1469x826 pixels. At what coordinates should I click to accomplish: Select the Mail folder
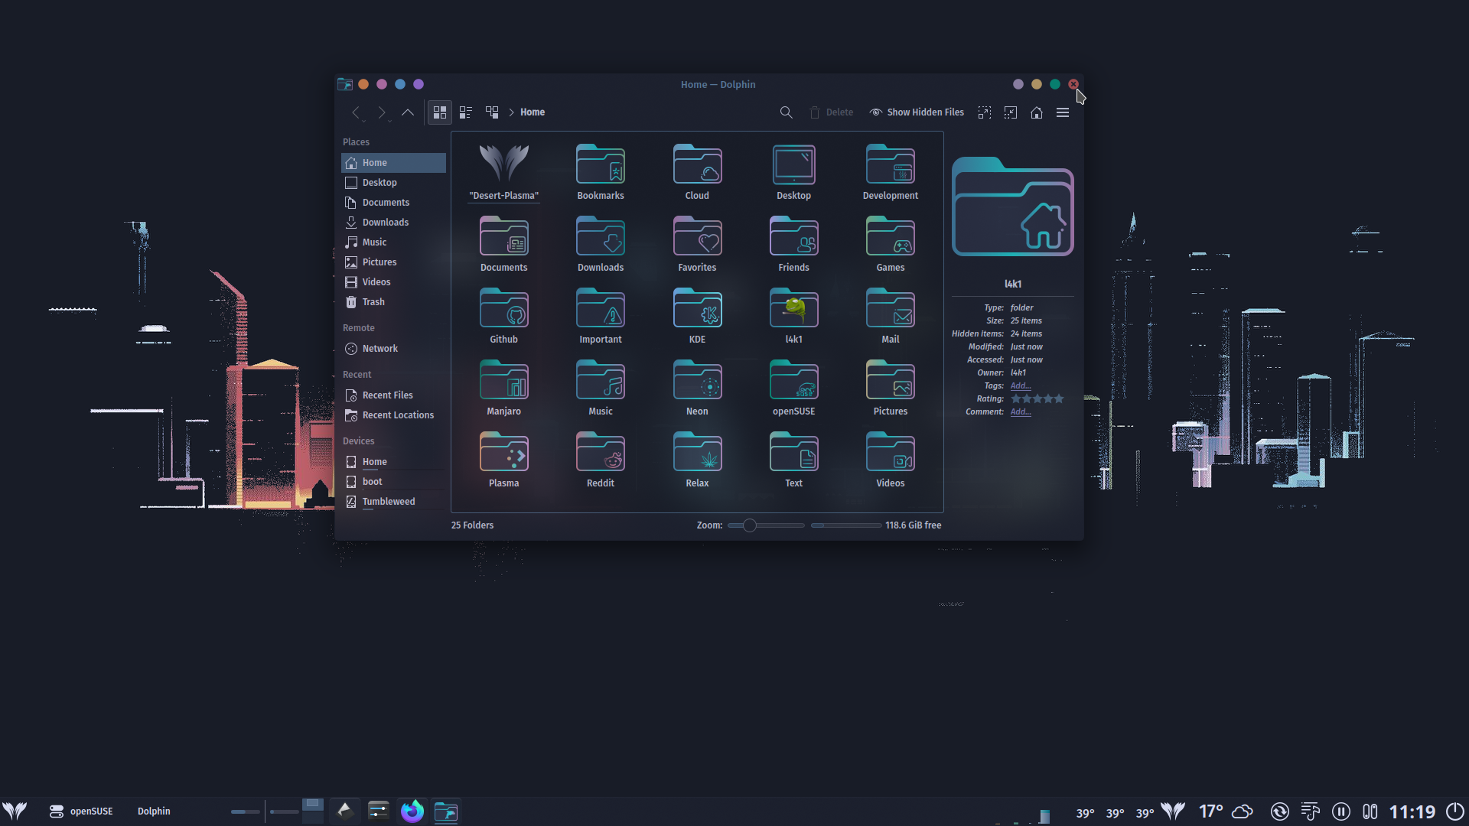891,316
